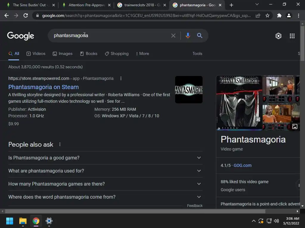Screen dimensions: 305x228
Task: Reload the current page
Action: (x=26, y=15)
